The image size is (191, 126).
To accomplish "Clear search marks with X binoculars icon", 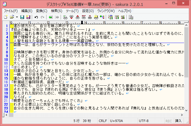I will point(90,17).
